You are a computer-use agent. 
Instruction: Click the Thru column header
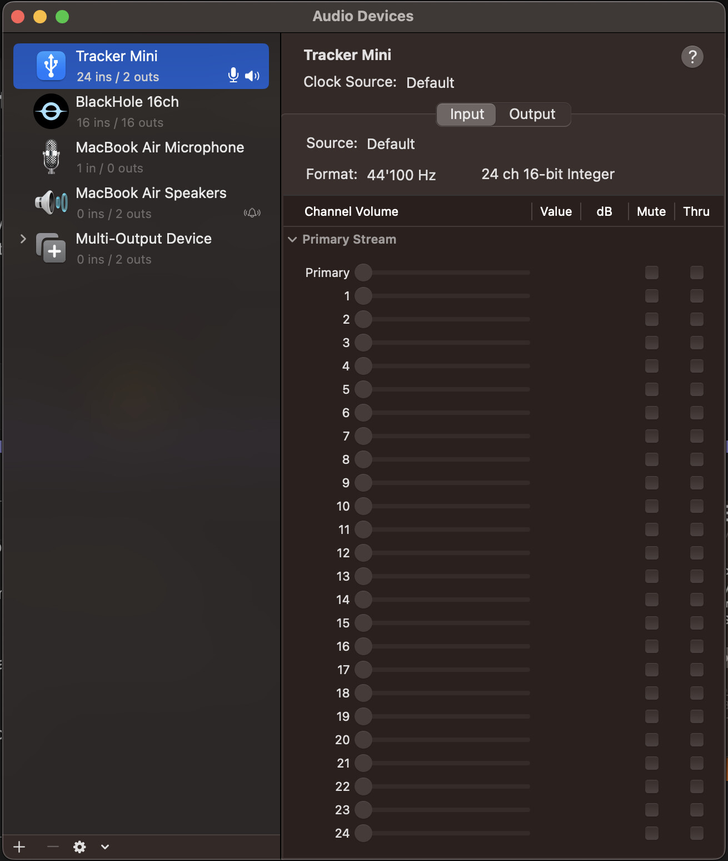coord(696,211)
